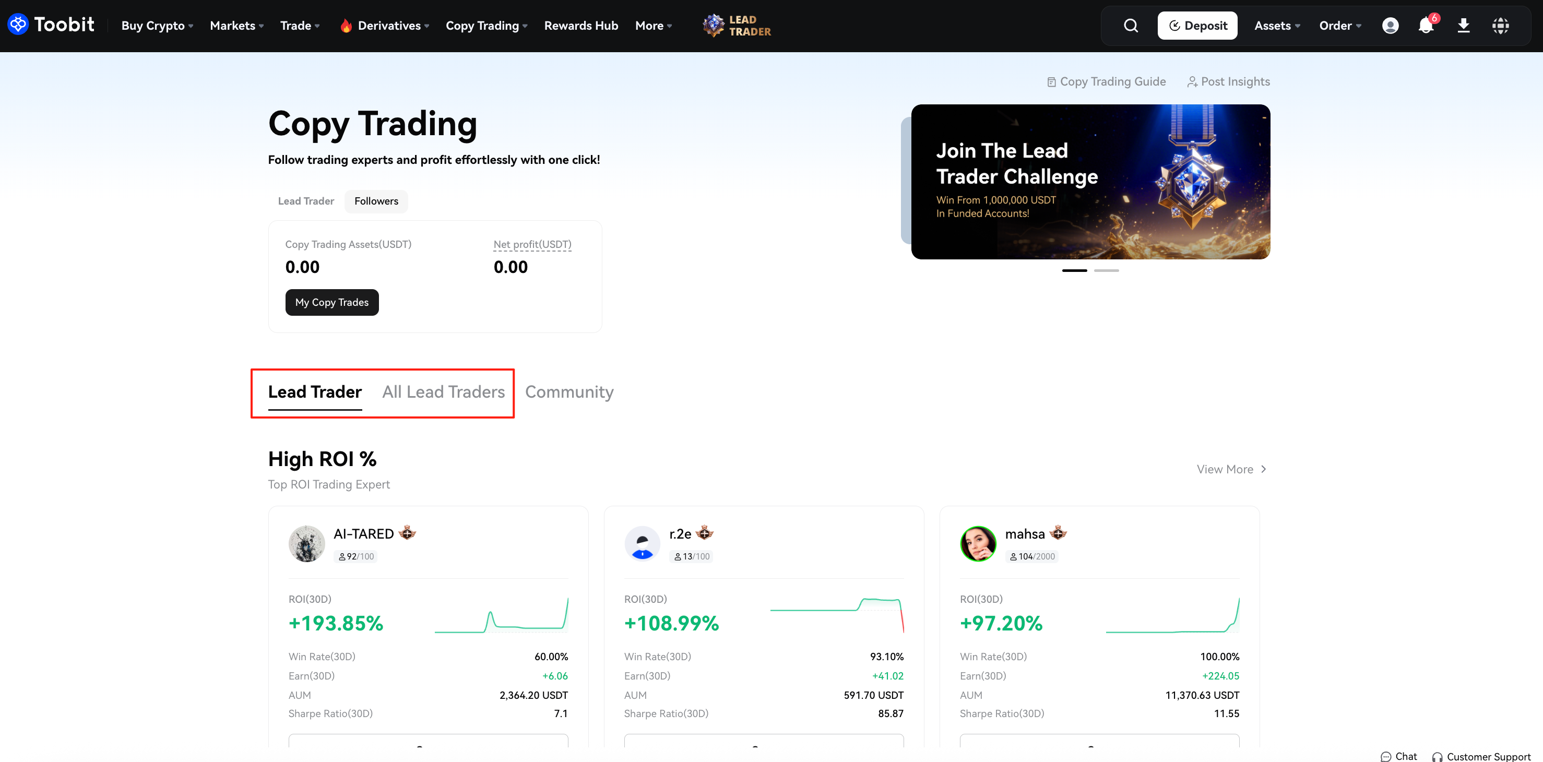Click the 11,370.63 USDT AUM value

[x=1202, y=695]
